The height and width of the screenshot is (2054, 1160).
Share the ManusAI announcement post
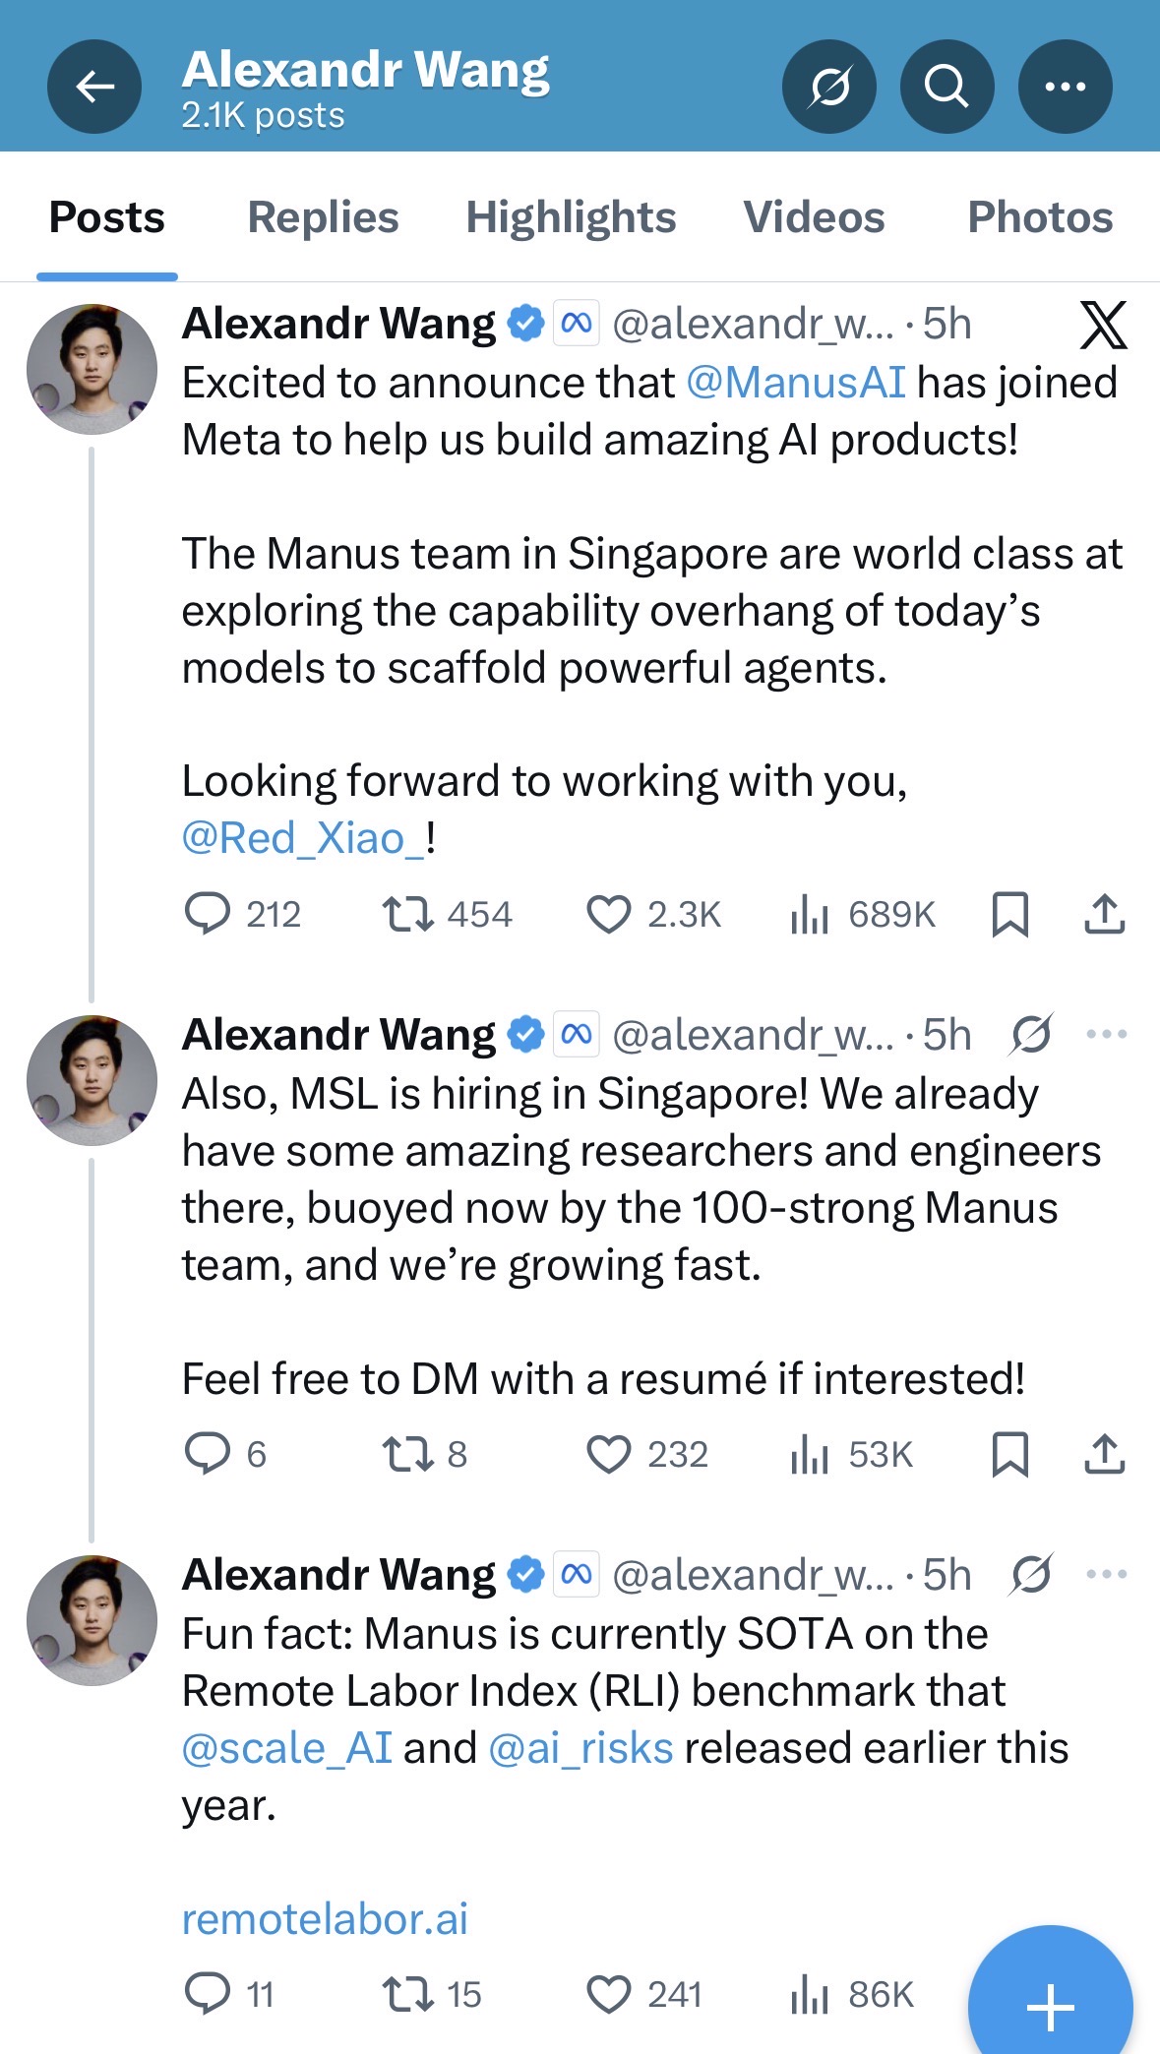tap(1104, 914)
